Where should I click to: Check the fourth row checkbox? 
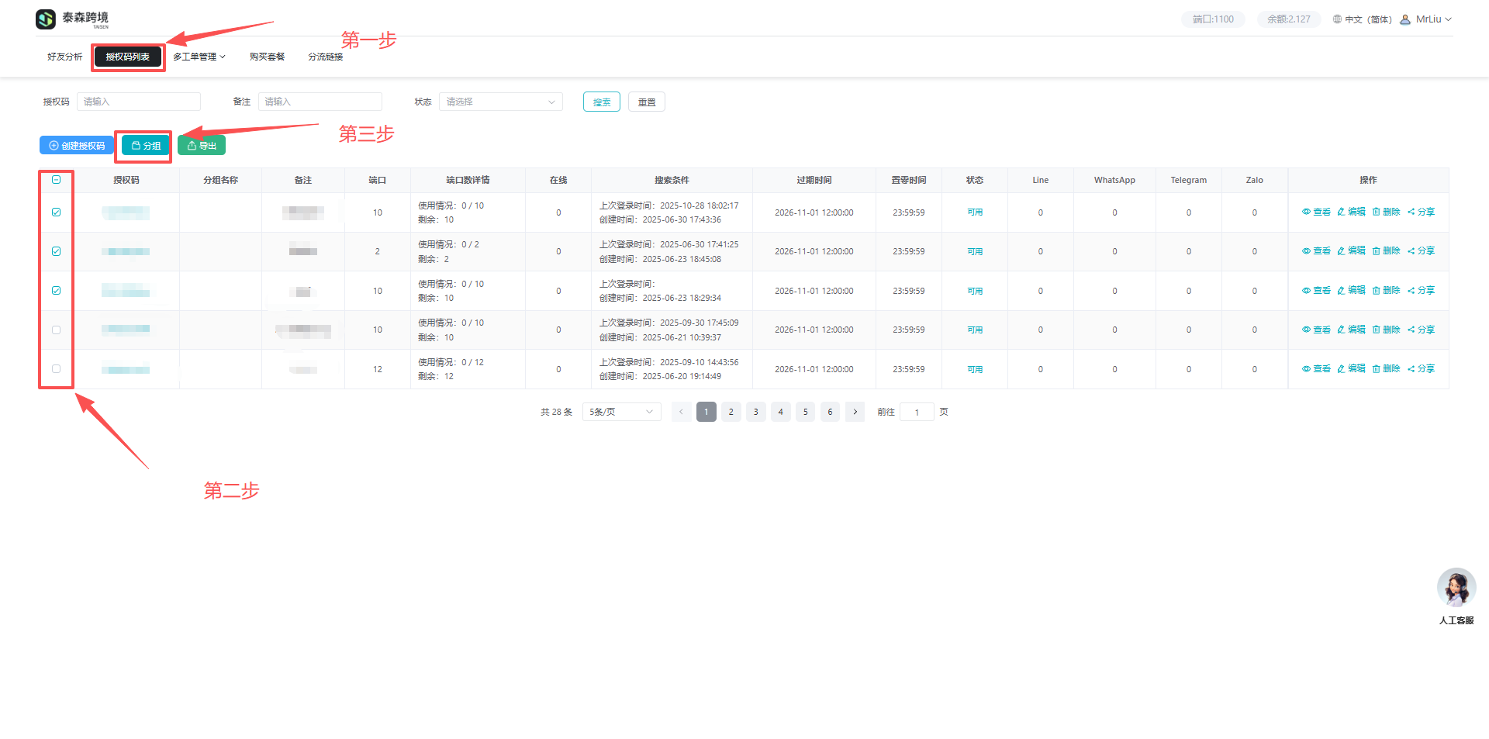pos(57,330)
